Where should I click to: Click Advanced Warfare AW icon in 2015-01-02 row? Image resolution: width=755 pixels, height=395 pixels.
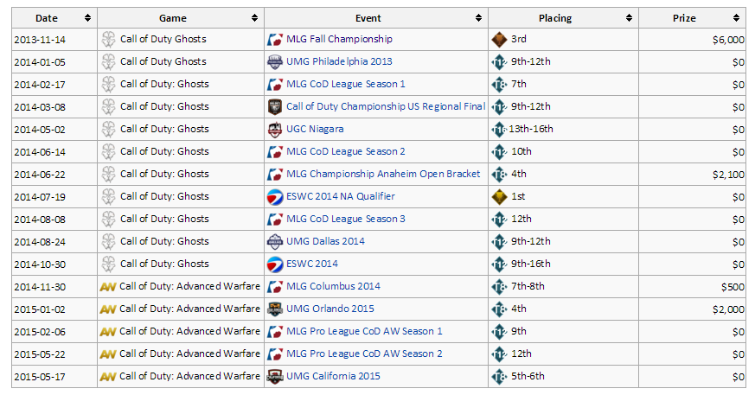point(108,309)
